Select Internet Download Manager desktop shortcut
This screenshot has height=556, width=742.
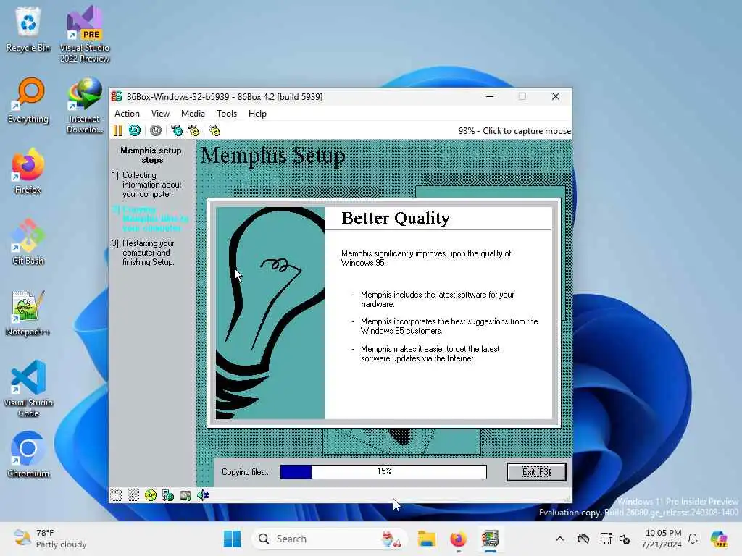[x=85, y=106]
